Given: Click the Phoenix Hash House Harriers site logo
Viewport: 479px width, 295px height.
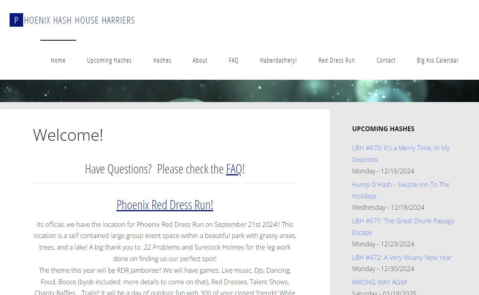Looking at the screenshot, I should tap(72, 20).
